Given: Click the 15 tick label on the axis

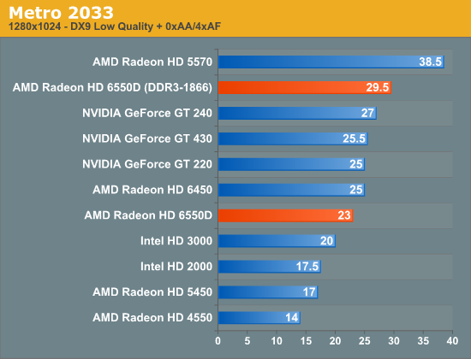Looking at the screenshot, I should [306, 341].
